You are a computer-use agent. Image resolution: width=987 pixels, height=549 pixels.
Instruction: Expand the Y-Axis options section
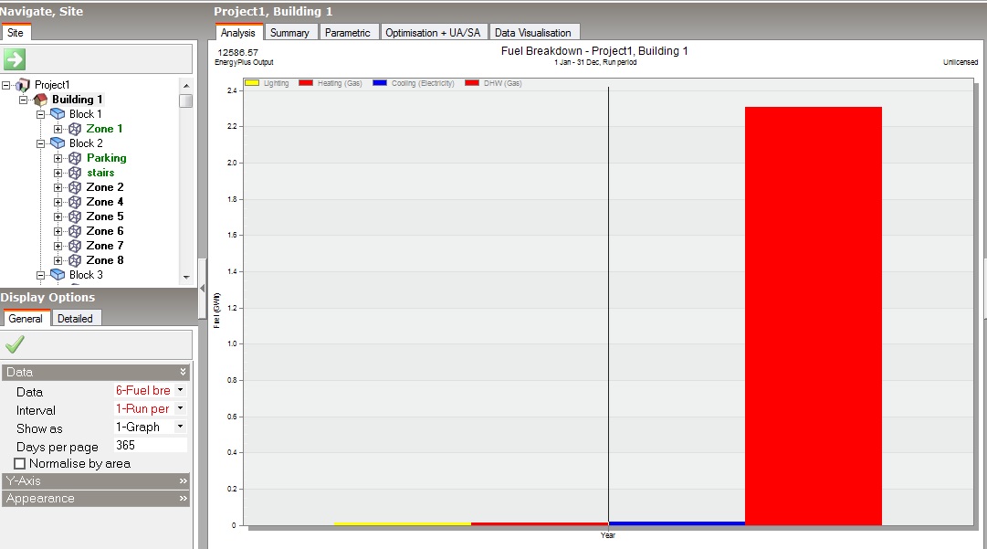(x=96, y=481)
